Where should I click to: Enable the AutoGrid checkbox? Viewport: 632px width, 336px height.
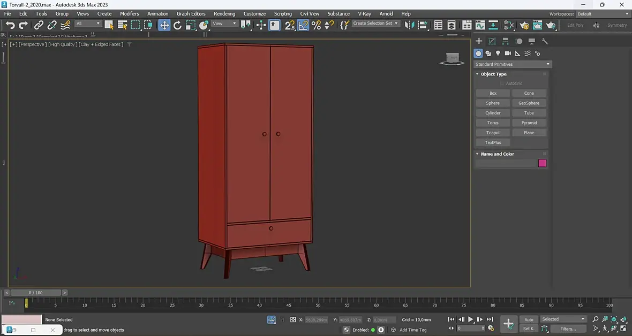click(x=502, y=83)
